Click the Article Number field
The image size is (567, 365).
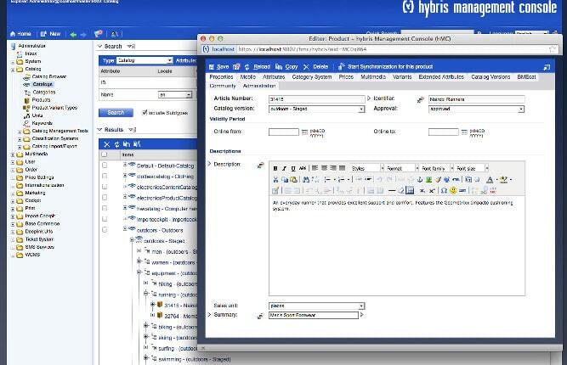[317, 99]
